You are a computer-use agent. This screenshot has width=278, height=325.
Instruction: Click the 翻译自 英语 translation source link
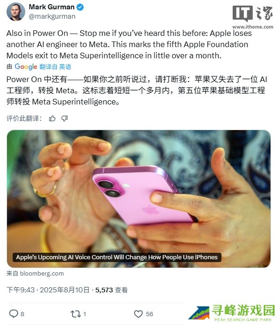click(55, 67)
